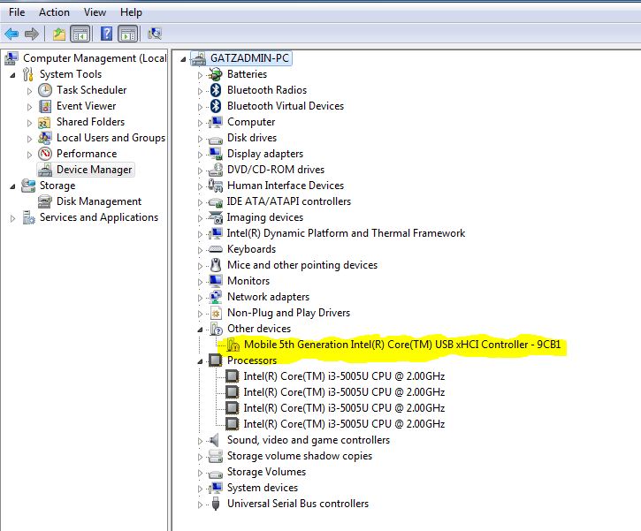The width and height of the screenshot is (641, 531).
Task: Click the Display adapters icon
Action: (215, 154)
